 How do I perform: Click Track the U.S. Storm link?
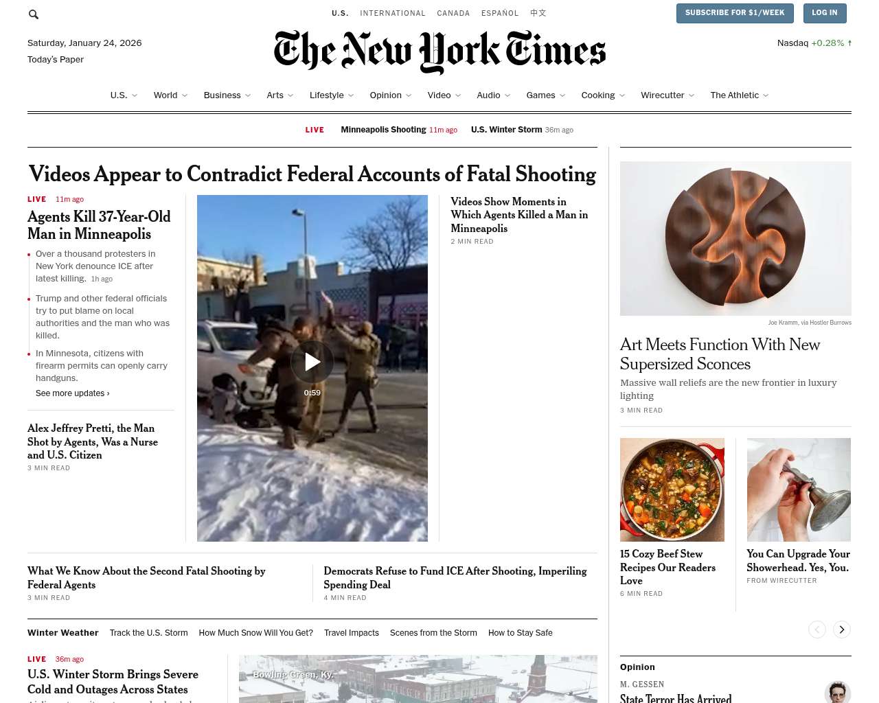coord(148,633)
